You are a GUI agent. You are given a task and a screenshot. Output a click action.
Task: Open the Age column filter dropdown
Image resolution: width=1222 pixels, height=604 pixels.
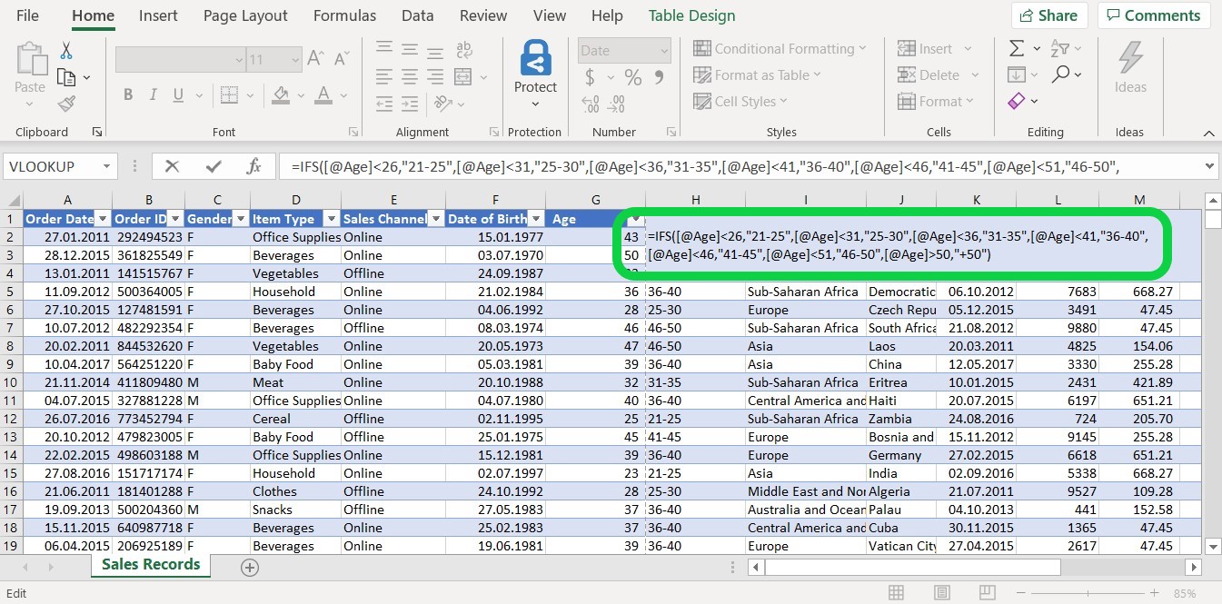click(635, 218)
